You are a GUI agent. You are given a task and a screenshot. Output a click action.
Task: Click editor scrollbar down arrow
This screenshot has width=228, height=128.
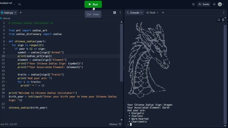(x=121, y=120)
